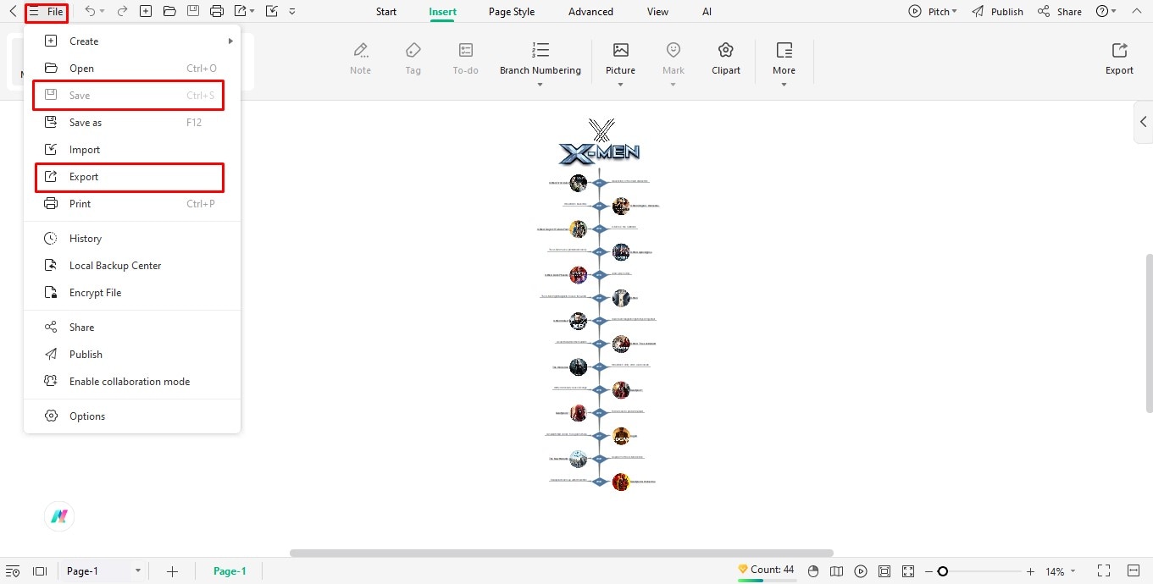The height and width of the screenshot is (584, 1153).
Task: Open the undo history dropdown arrow
Action: [x=103, y=12]
